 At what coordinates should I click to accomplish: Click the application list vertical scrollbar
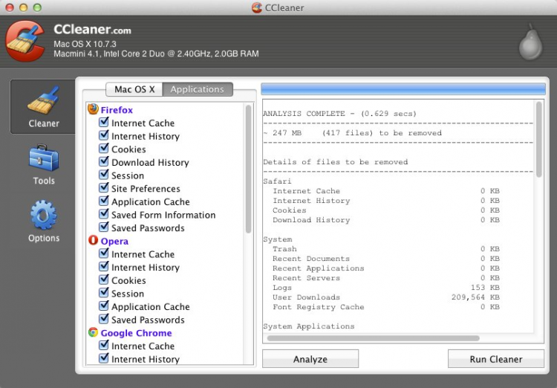(x=249, y=171)
